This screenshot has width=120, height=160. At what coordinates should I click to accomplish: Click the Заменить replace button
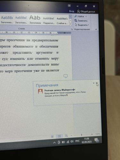coord(81,20)
